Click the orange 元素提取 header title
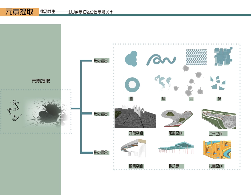This screenshot has width=251, height=195. point(20,12)
